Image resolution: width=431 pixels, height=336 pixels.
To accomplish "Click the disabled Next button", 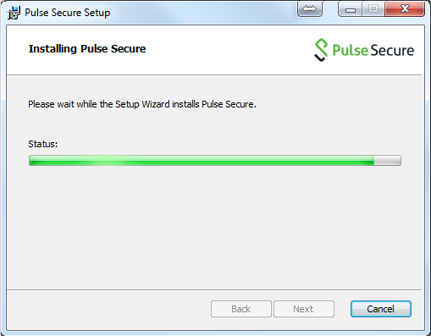I will (304, 309).
